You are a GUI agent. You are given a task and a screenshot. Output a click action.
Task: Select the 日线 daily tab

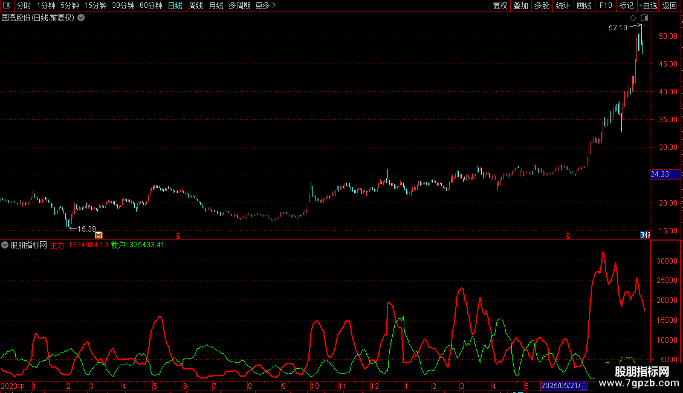pos(175,5)
